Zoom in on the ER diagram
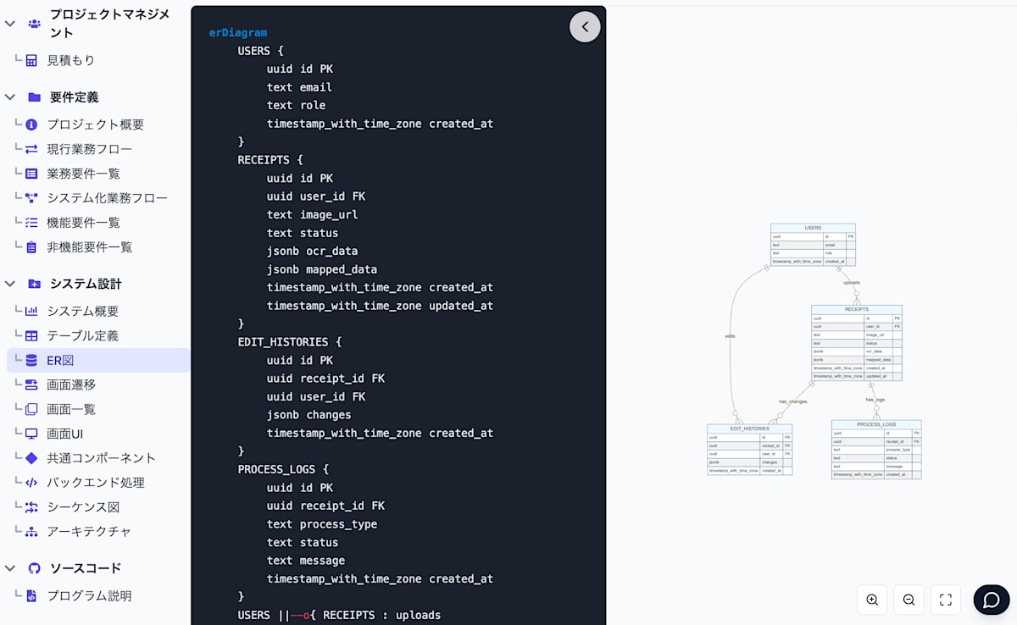1017x625 pixels. [x=872, y=600]
